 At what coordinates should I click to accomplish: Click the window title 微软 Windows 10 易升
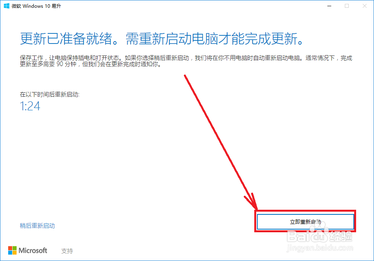(36, 6)
